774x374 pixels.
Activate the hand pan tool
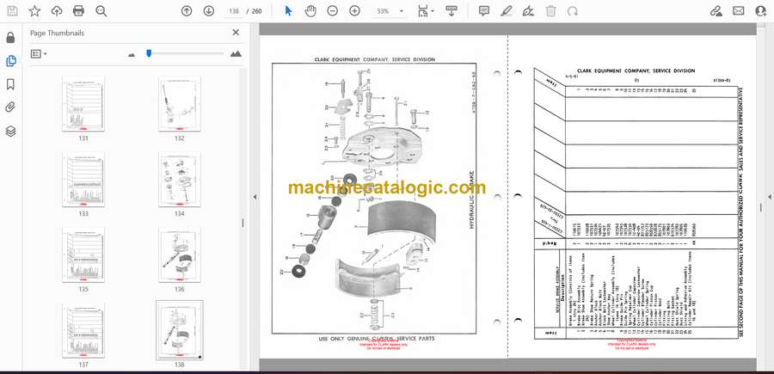310,11
